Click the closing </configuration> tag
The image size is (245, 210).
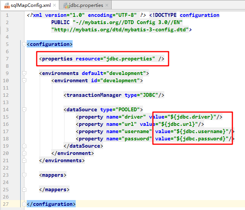tap(51, 204)
